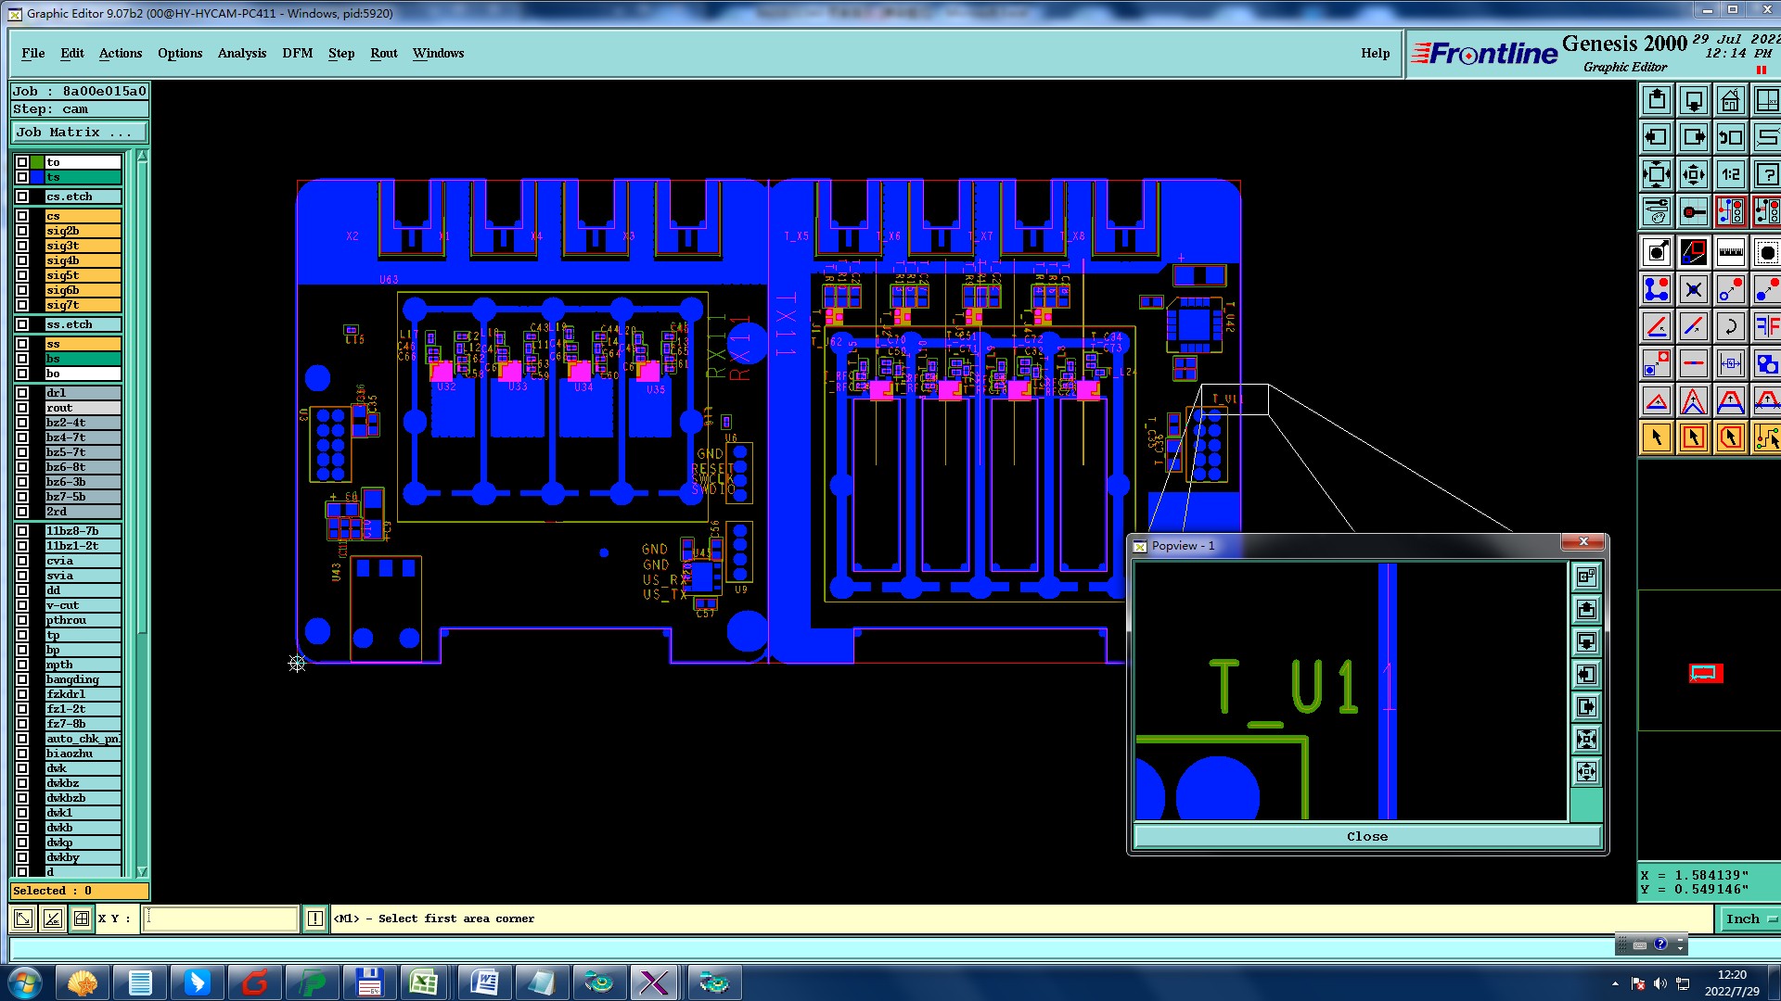Click the X Y coordinate input field
The image size is (1781, 1001).
(220, 919)
